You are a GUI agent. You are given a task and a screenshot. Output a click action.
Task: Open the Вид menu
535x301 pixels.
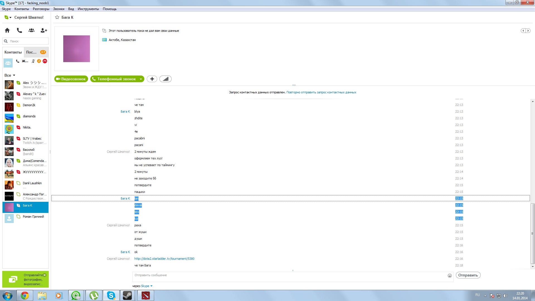pyautogui.click(x=71, y=9)
